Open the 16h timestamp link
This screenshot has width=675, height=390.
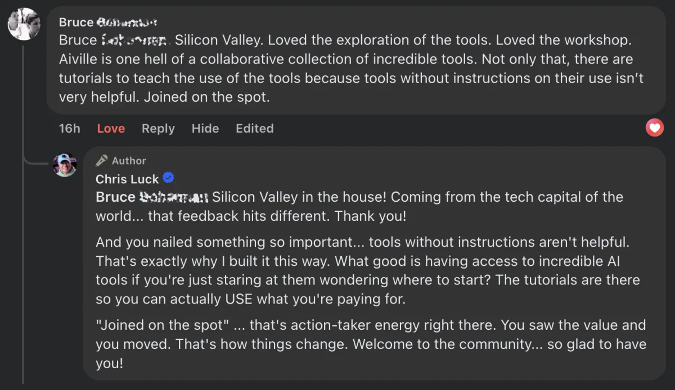pyautogui.click(x=69, y=128)
